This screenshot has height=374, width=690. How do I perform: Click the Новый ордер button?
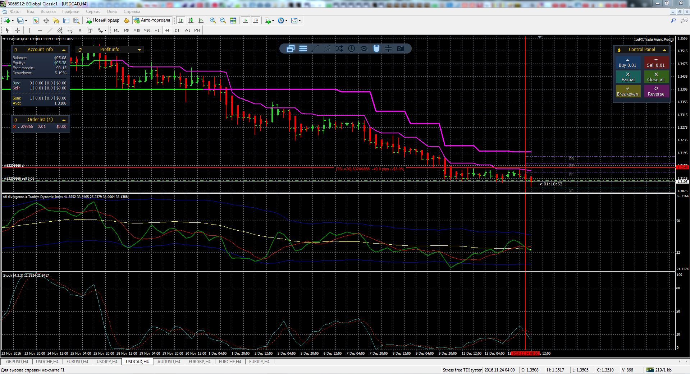(x=102, y=20)
